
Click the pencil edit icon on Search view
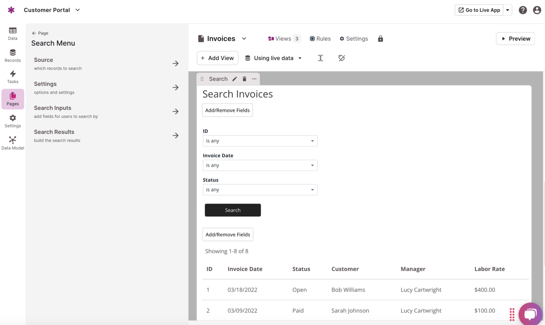click(x=235, y=79)
